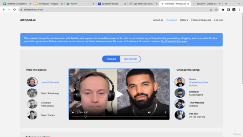The width and height of the screenshot is (243, 137).
Task: Mute the video with speaker icon
Action: coord(149,113)
